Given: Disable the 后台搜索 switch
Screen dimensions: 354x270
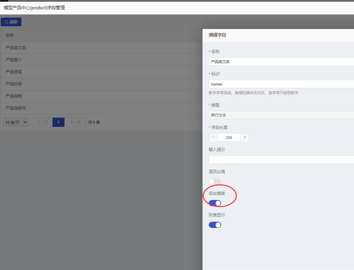Looking at the screenshot, I should click(x=215, y=203).
